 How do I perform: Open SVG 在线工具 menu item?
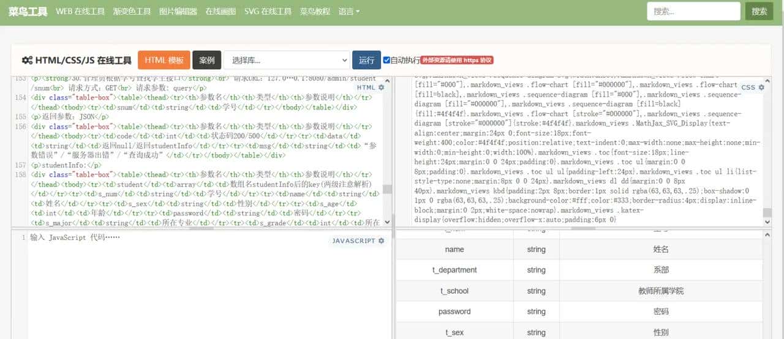click(268, 12)
